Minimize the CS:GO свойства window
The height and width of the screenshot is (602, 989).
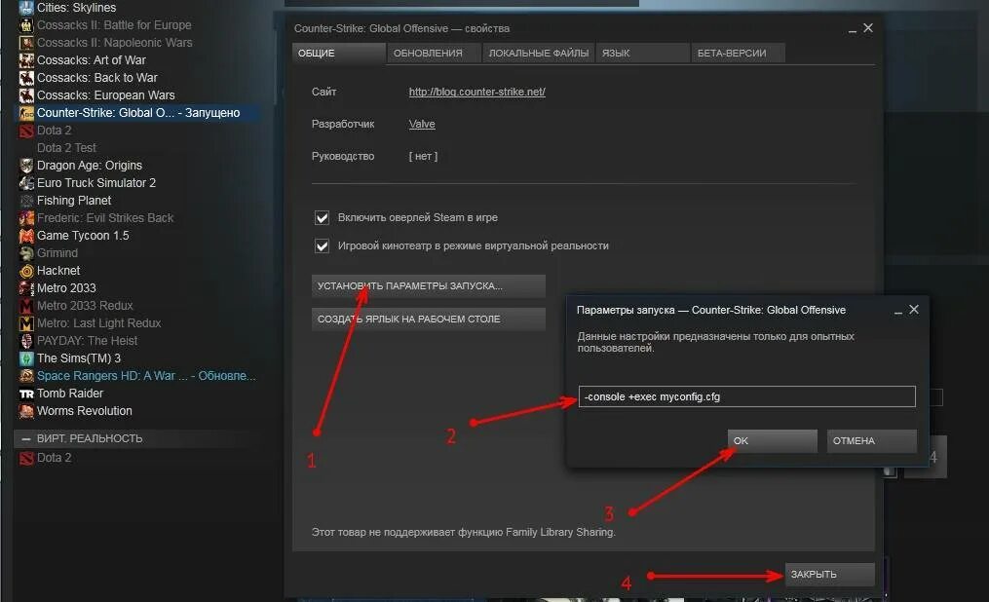click(853, 29)
